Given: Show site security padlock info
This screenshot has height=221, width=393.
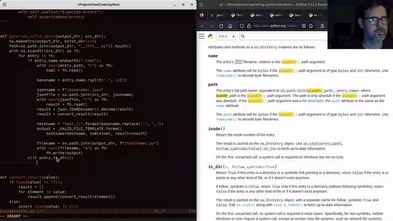Looking at the screenshot, I should (x=249, y=26).
